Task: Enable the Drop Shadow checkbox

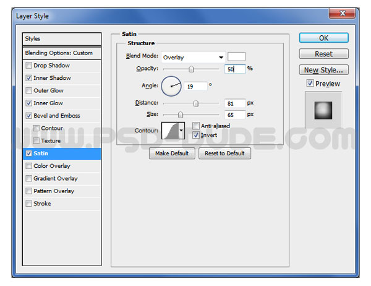Action: pos(28,65)
